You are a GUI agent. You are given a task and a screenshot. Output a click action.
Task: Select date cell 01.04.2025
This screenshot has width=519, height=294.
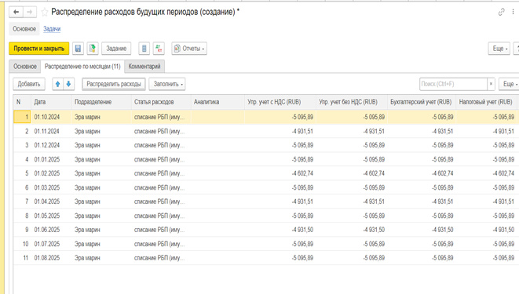(x=51, y=201)
